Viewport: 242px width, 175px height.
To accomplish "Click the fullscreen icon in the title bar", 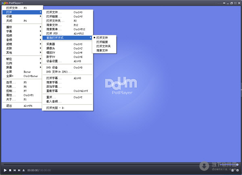I will click(235, 3).
